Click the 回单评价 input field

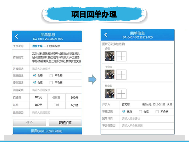click(x=147, y=118)
